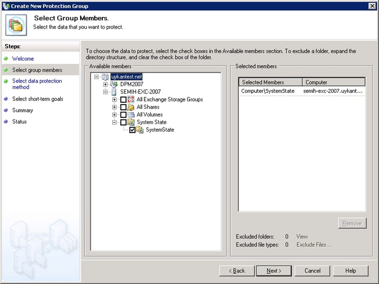
Task: Check the All Exchange Storage Groups checkbox
Action: [123, 100]
